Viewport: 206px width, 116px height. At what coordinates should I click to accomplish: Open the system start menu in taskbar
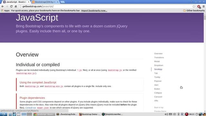point(4,114)
